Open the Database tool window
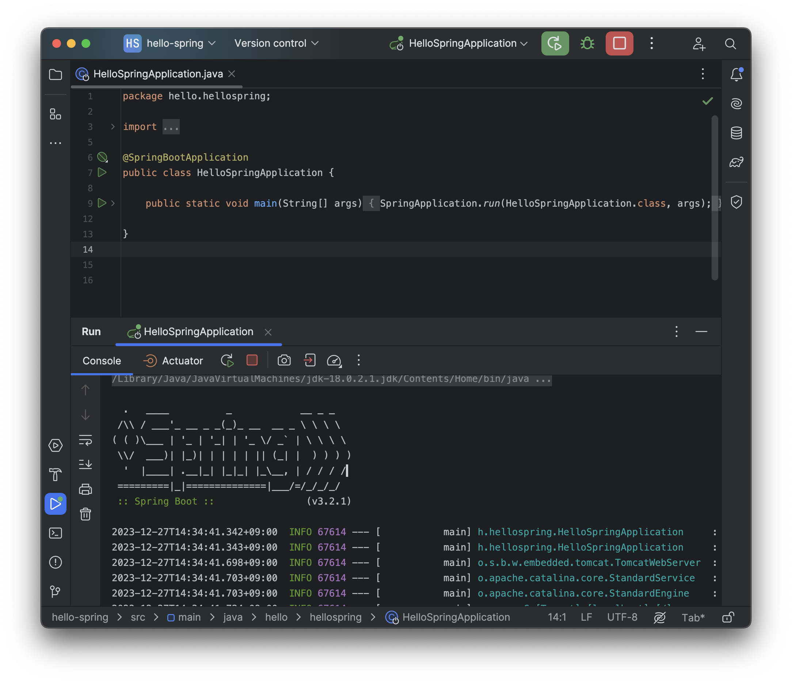Screen dimensions: 792x682 point(736,133)
